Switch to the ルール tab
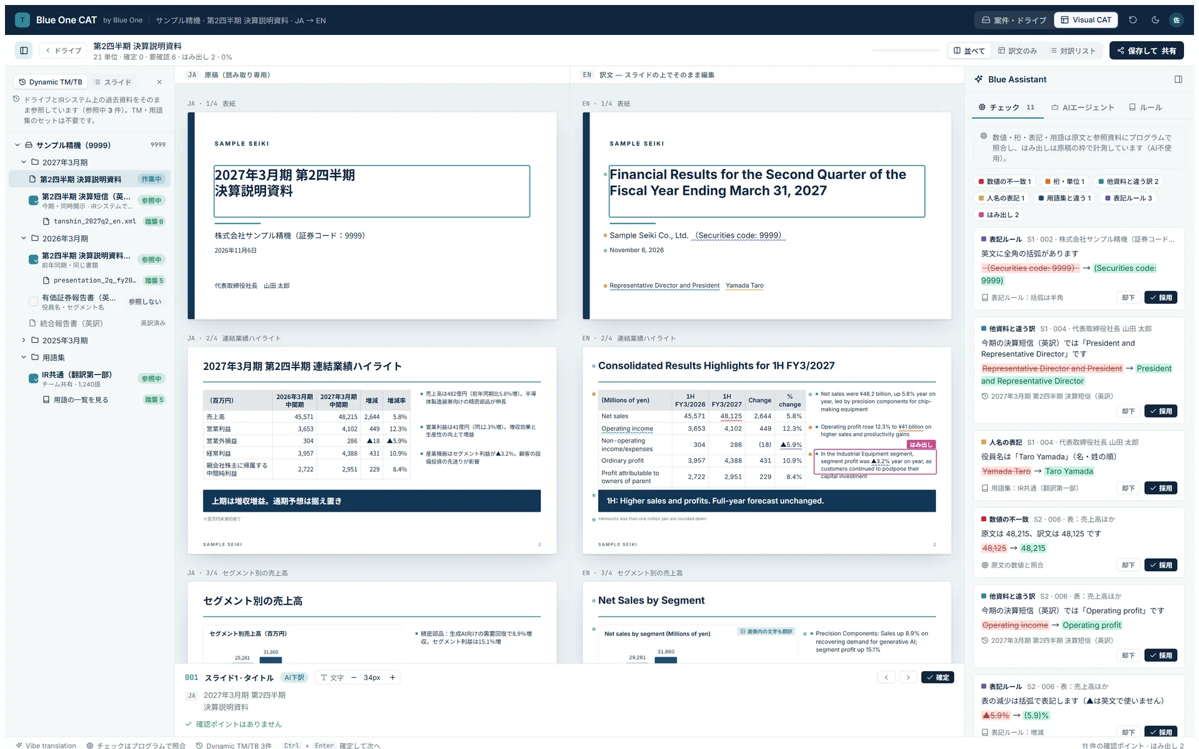Image resolution: width=1199 pixels, height=749 pixels. point(1145,107)
